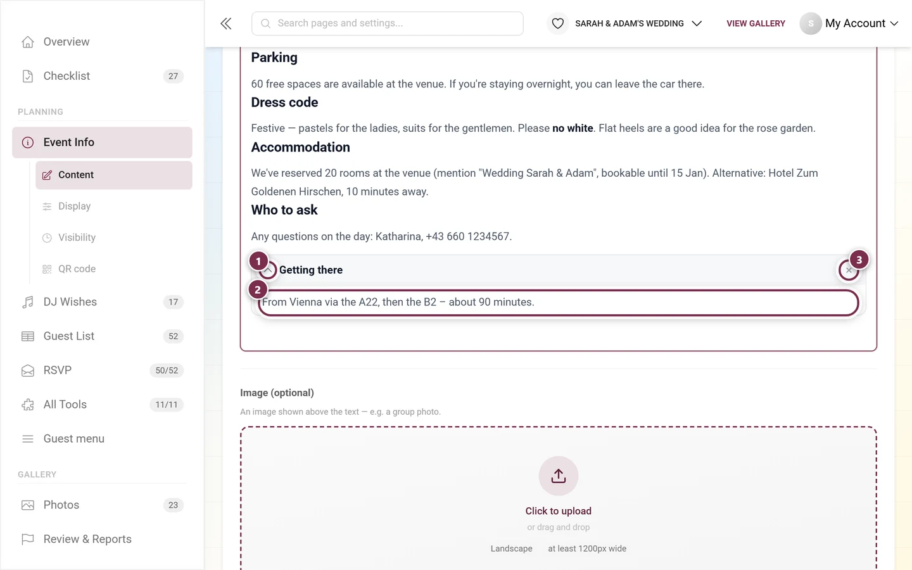Viewport: 912px width, 570px height.
Task: Open the Visibility submenu item
Action: click(x=114, y=237)
